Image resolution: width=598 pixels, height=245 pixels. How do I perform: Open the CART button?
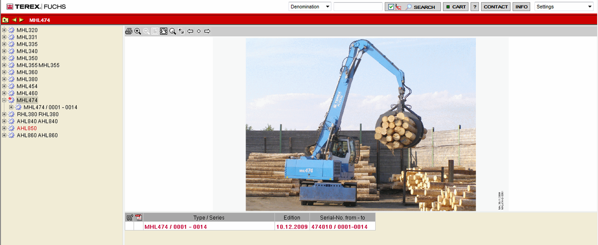pyautogui.click(x=456, y=7)
